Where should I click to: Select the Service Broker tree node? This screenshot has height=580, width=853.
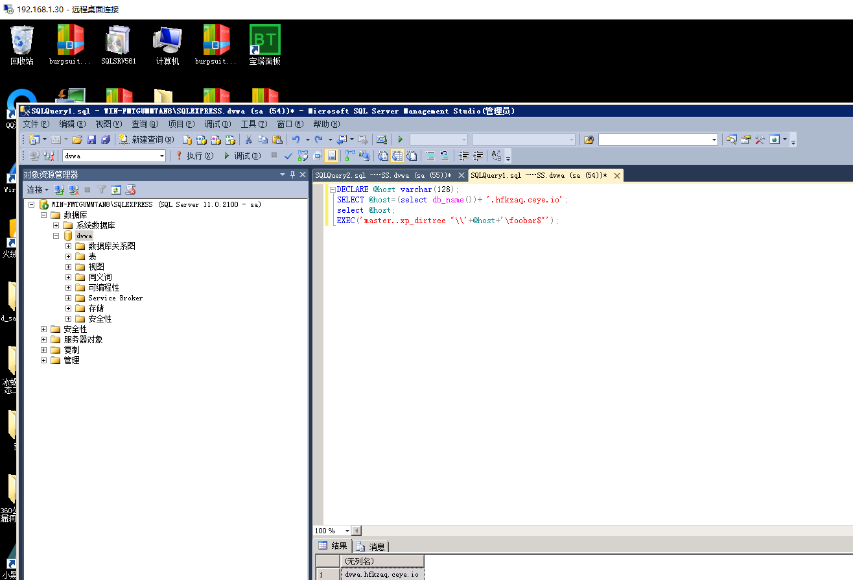(115, 298)
